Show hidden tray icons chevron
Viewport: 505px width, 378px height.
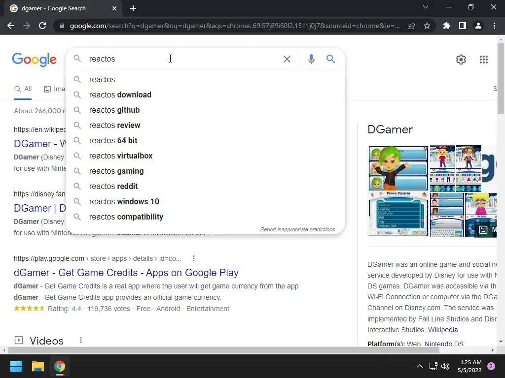click(419, 366)
